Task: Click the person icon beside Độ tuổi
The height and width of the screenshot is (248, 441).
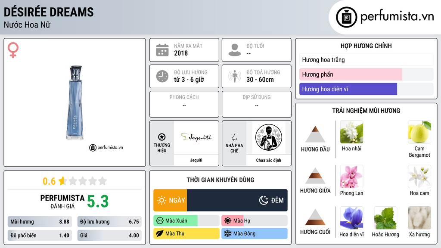Action: tap(235, 50)
